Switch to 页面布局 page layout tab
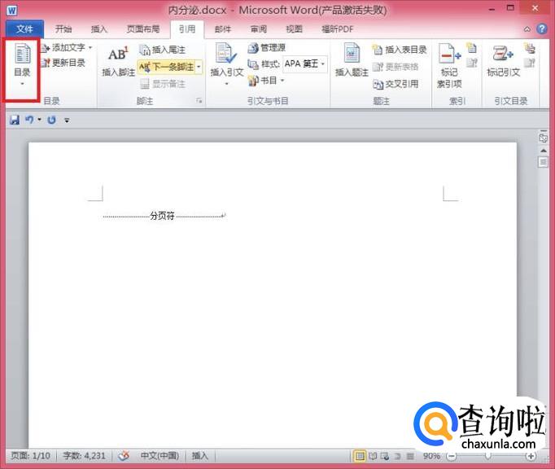This screenshot has height=469, width=555. pyautogui.click(x=143, y=29)
